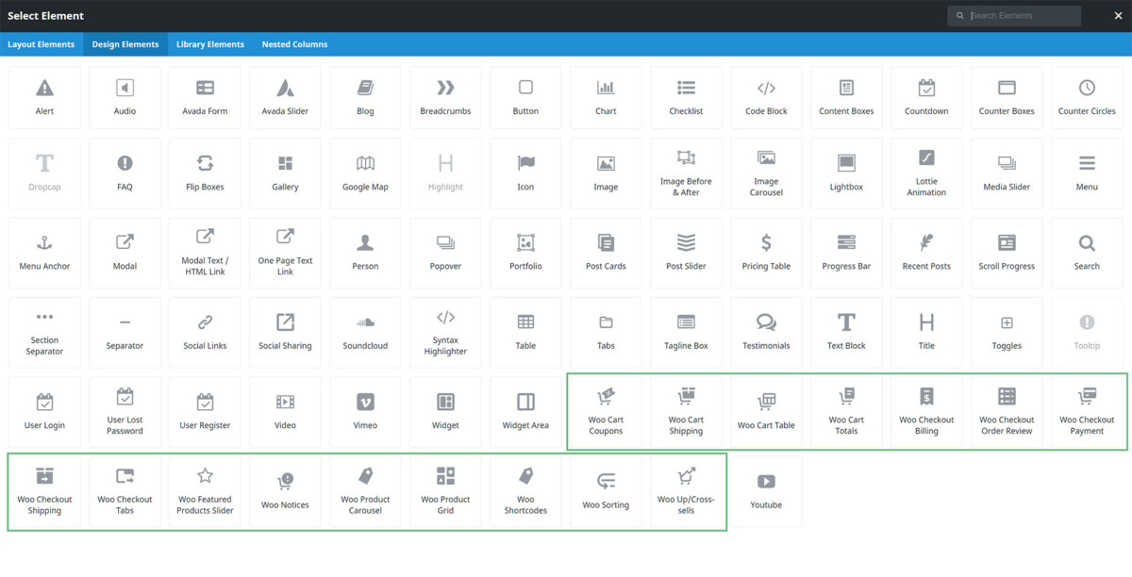Select the Scroll Progress element
Viewport: 1132px width, 577px height.
[x=1007, y=252]
